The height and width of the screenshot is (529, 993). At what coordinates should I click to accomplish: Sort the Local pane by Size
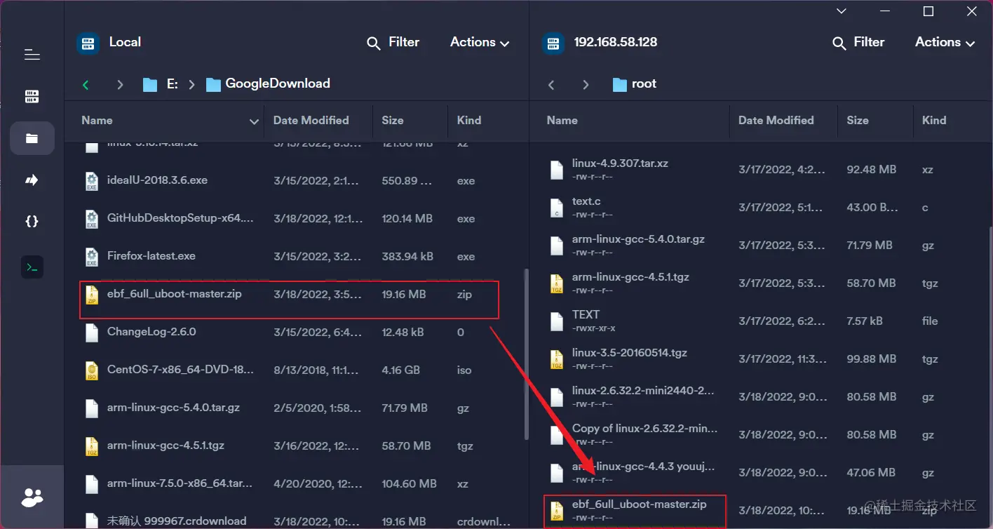pos(393,120)
